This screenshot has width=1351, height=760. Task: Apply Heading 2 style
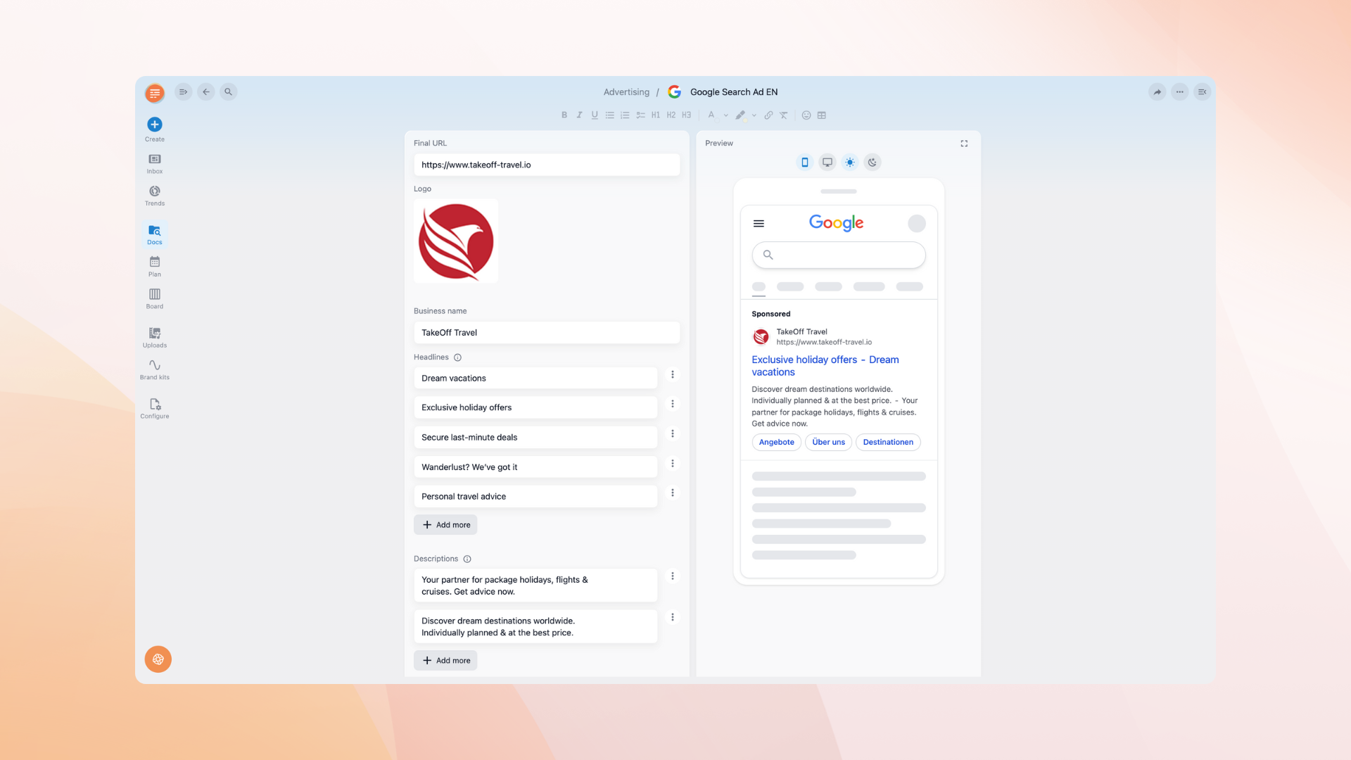(671, 115)
